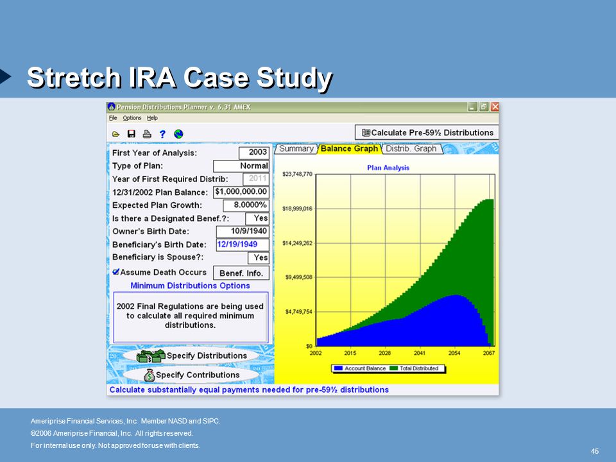Click the Type of Plan Normal field

(241, 166)
